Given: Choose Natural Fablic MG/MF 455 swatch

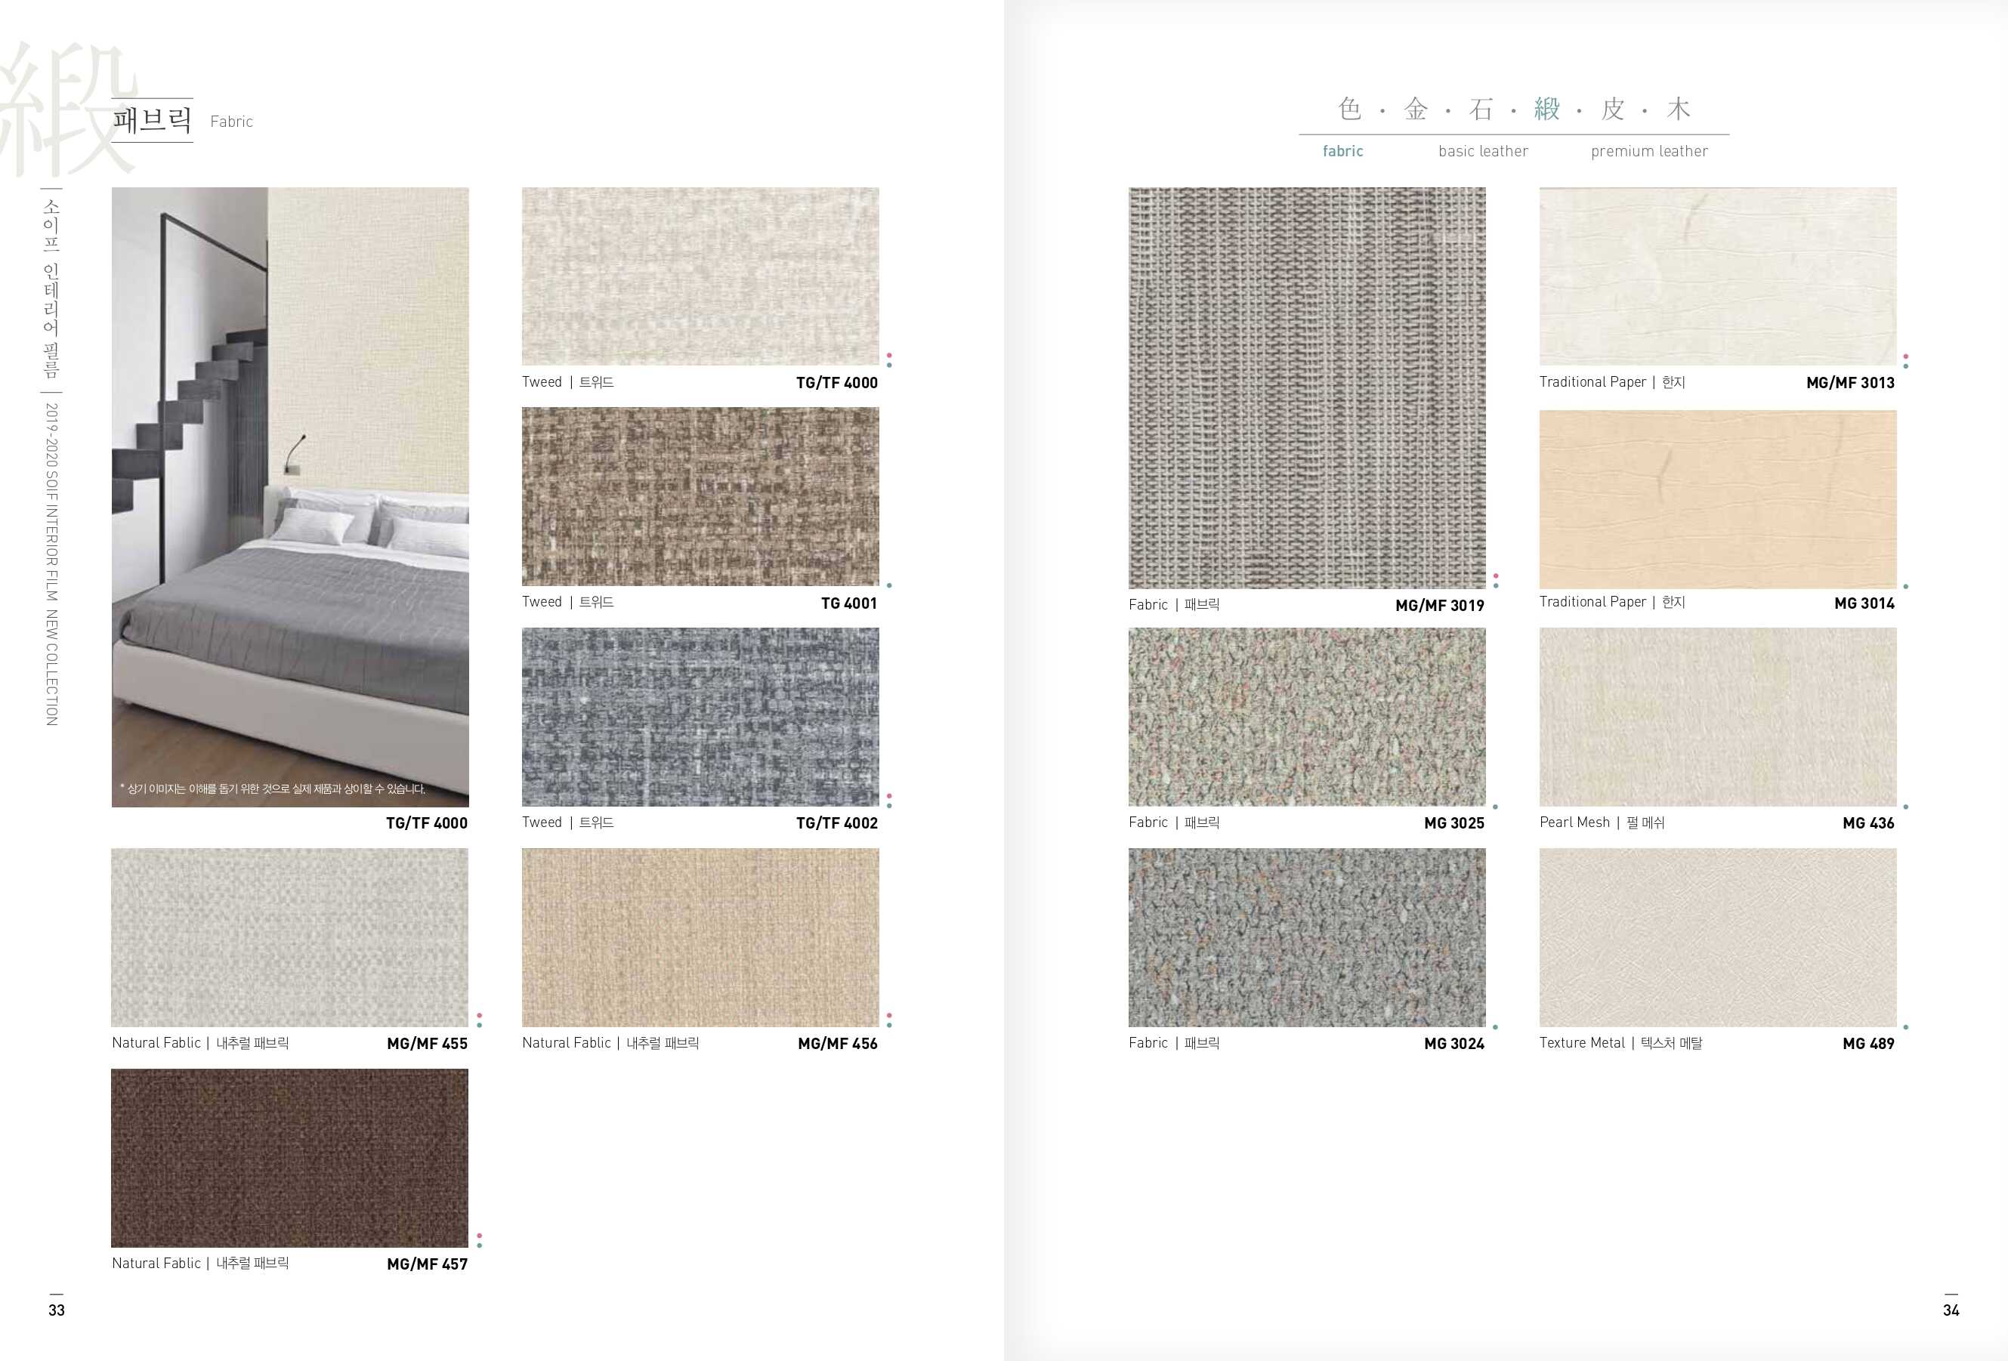Looking at the screenshot, I should (289, 937).
